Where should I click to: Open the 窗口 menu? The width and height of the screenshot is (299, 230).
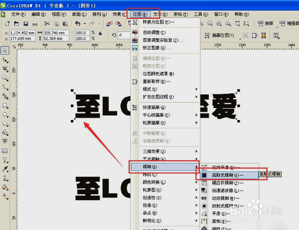(x=221, y=14)
